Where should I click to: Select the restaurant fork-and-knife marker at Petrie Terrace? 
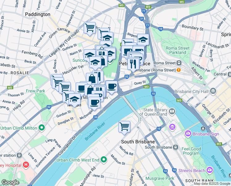133,65
